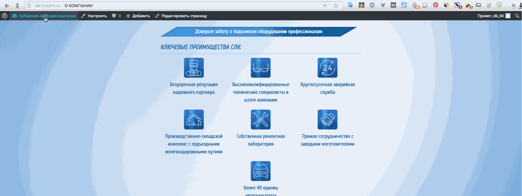The height and width of the screenshot is (196, 522).
Task: Open the SimilarWeb orange-blue circle extension icon
Action: point(446,5)
